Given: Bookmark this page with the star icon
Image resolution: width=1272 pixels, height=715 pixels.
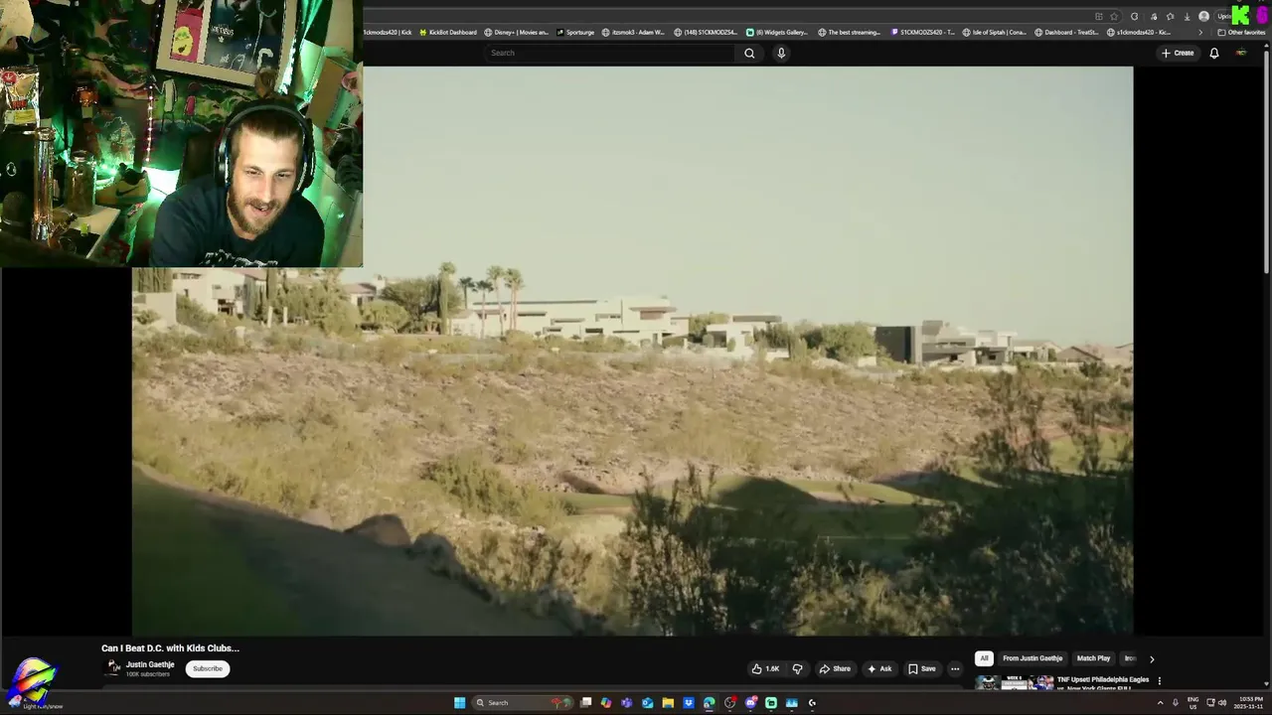Looking at the screenshot, I should 1113,16.
